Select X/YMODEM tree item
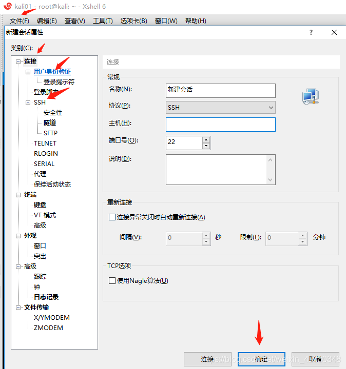This screenshot has width=346, height=369. pos(52,318)
